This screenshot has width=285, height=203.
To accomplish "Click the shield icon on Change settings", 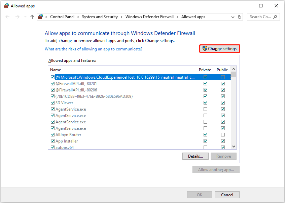I will [205, 48].
